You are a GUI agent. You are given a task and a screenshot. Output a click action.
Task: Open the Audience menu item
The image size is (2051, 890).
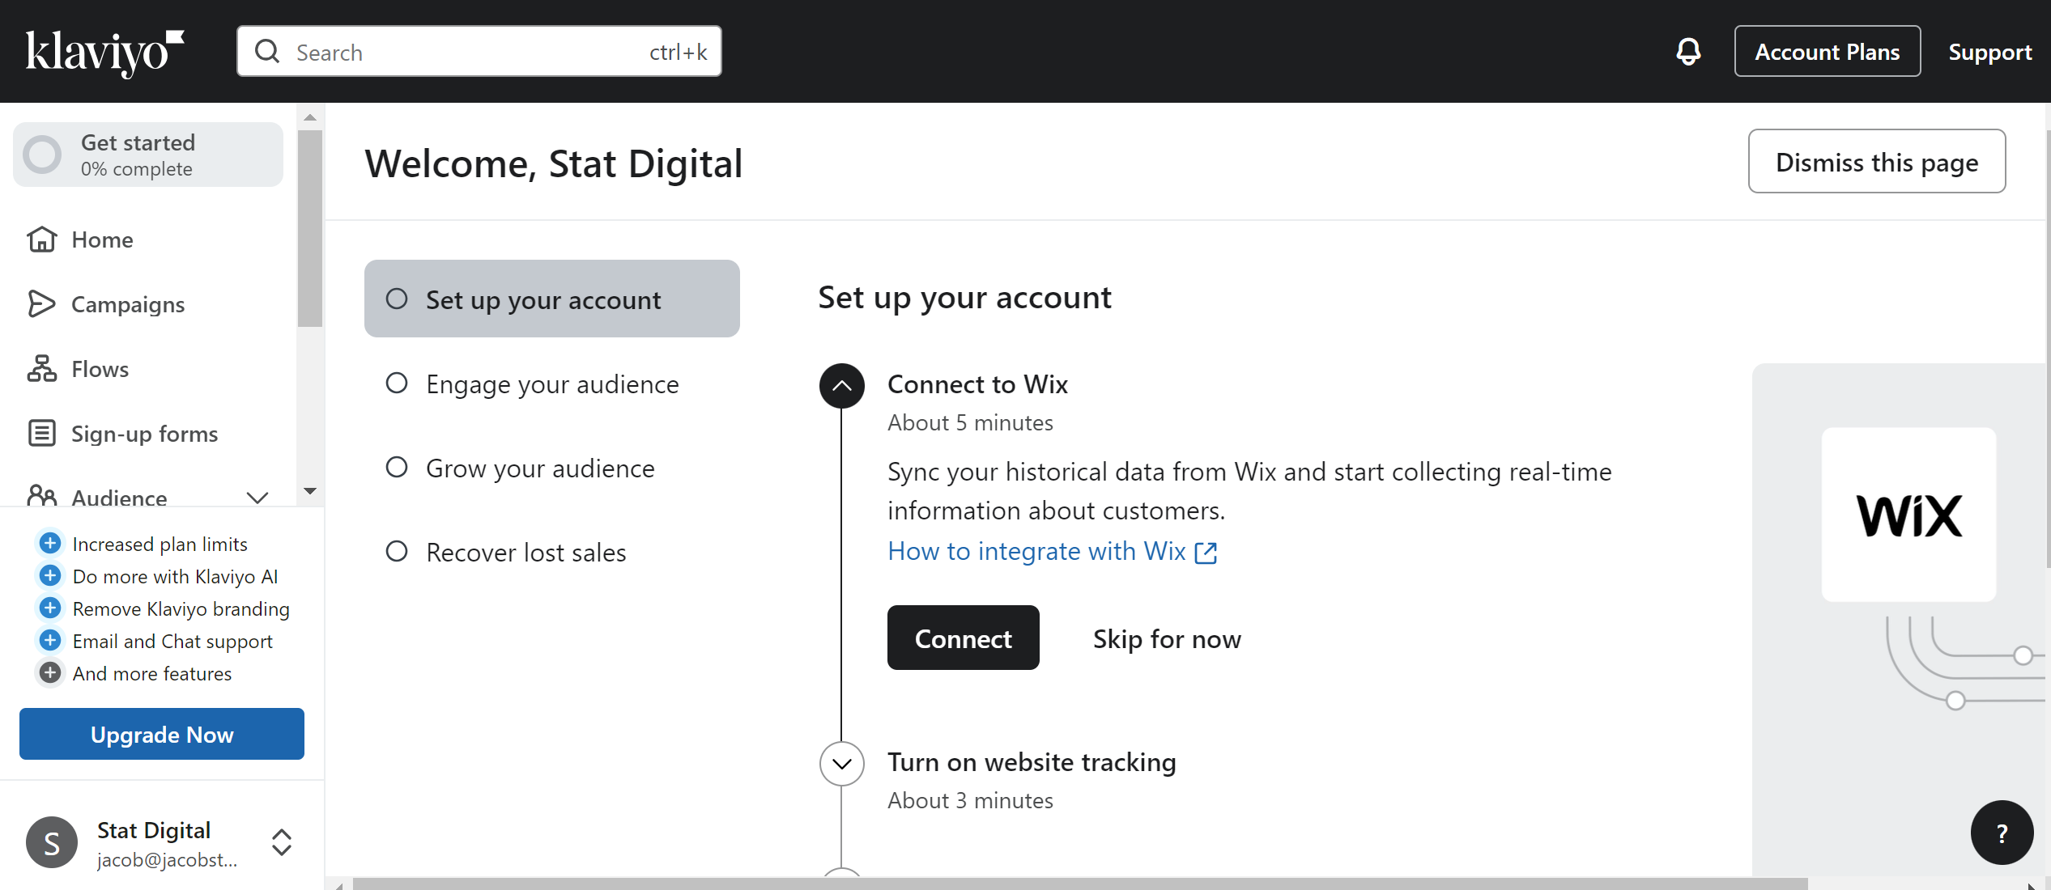149,494
